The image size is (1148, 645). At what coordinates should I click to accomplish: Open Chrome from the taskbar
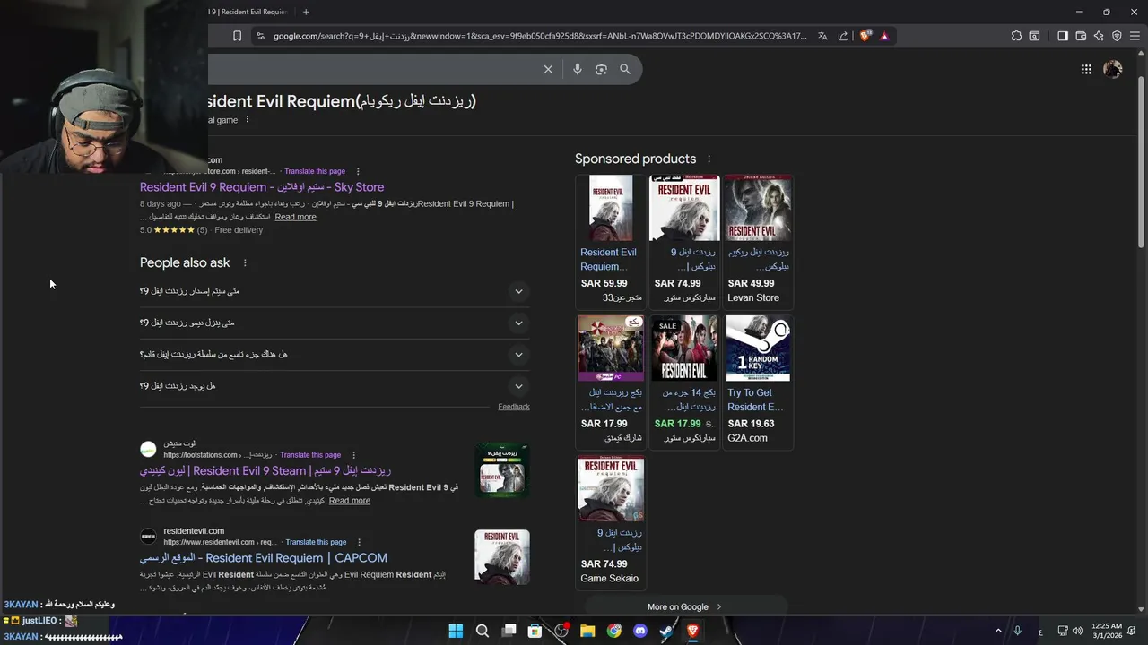pyautogui.click(x=613, y=631)
